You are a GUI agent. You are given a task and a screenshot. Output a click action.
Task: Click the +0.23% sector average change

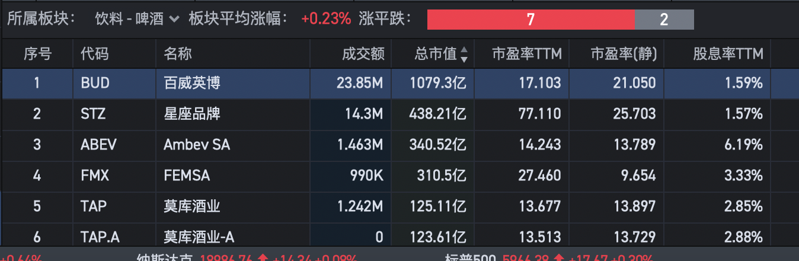point(326,19)
